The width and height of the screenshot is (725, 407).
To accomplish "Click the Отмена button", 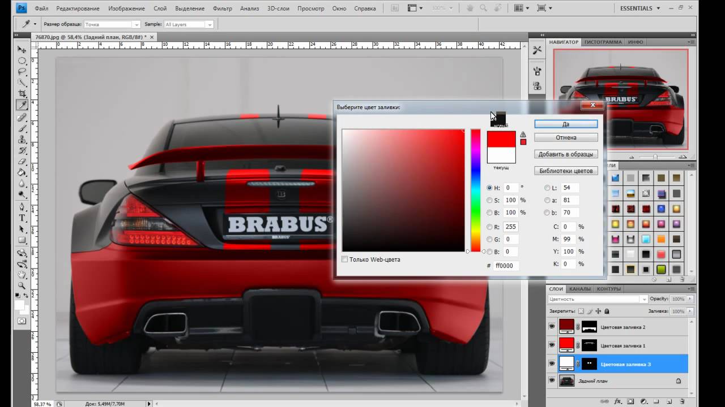I will coord(566,137).
